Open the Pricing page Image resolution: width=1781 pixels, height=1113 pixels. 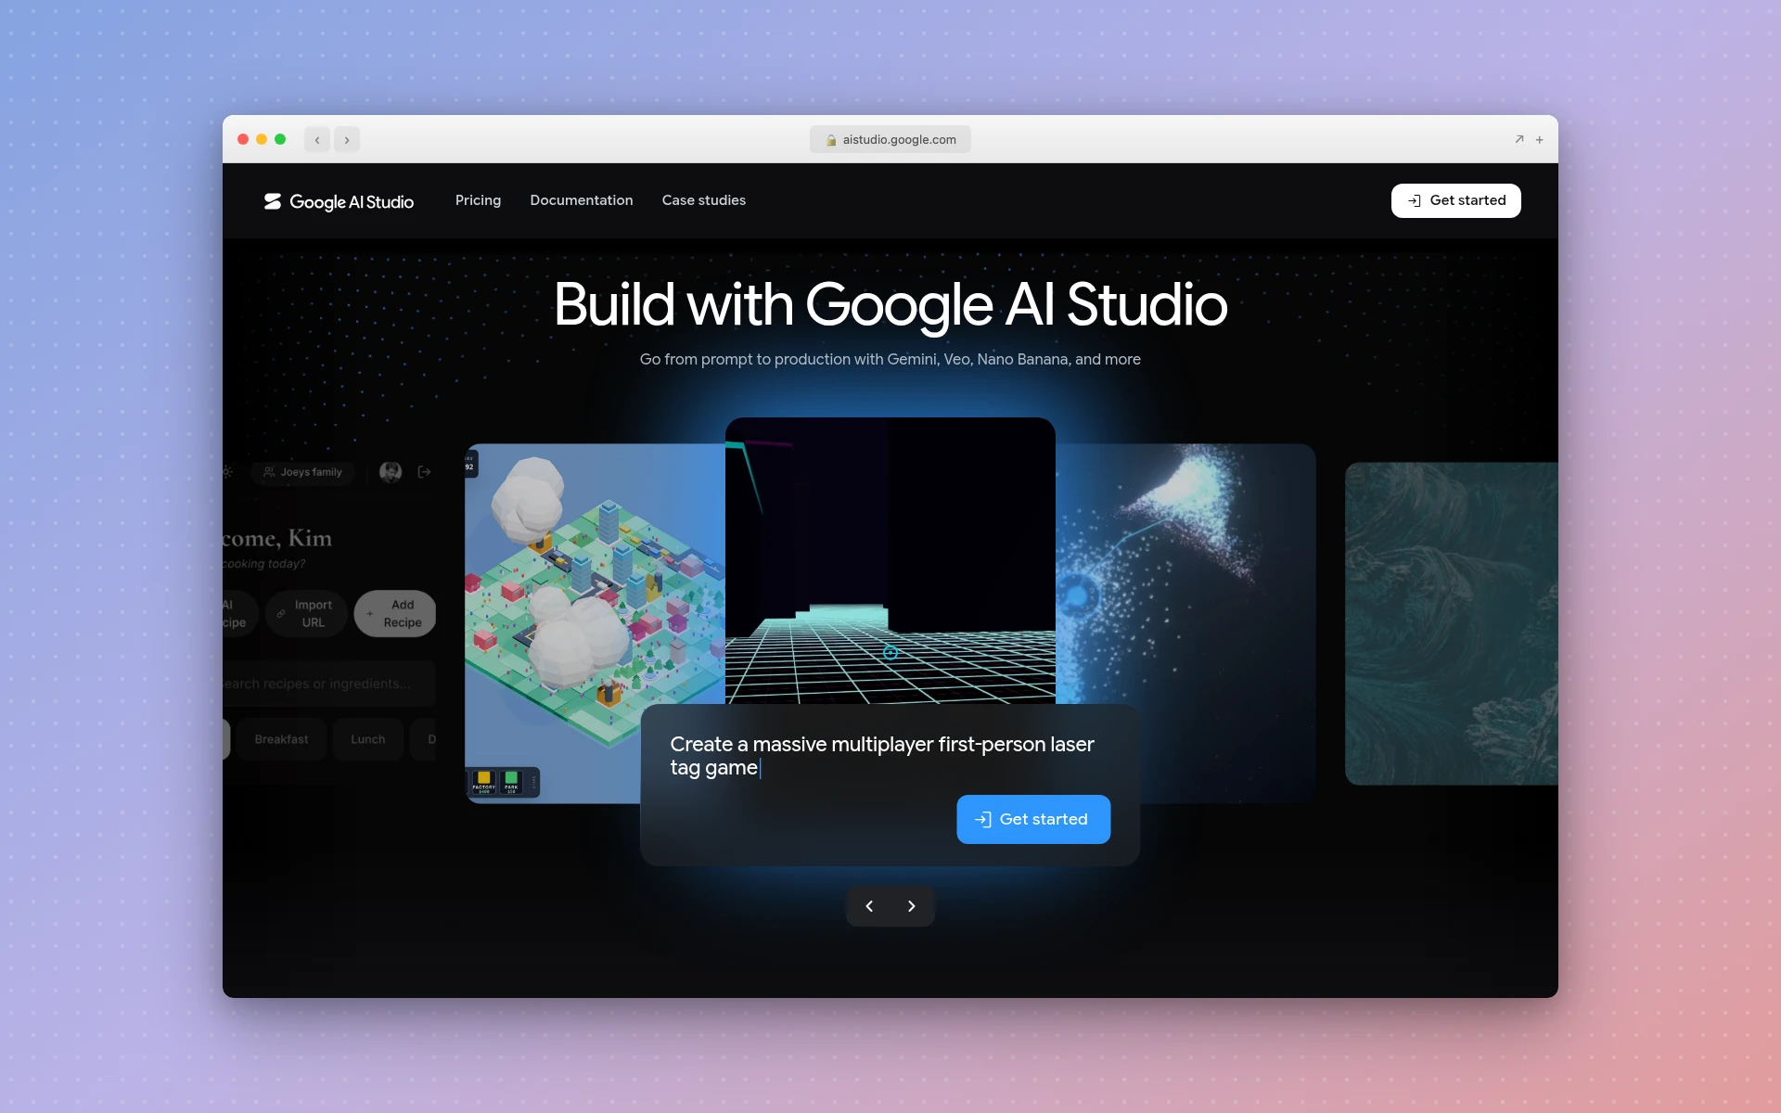click(x=478, y=200)
